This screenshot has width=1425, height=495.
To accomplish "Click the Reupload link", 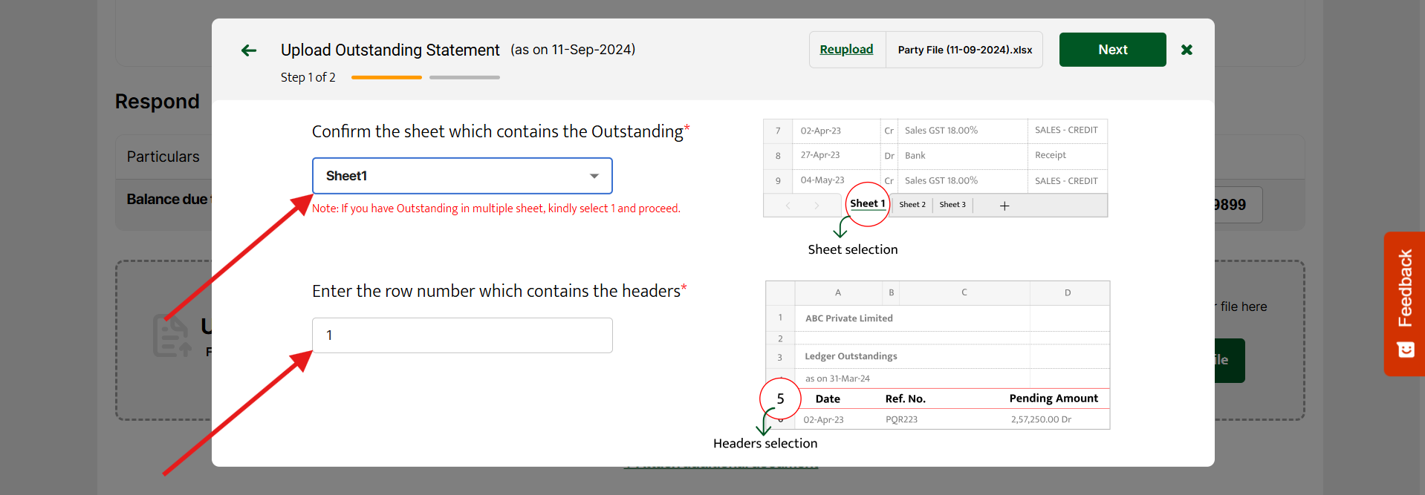I will coord(846,50).
